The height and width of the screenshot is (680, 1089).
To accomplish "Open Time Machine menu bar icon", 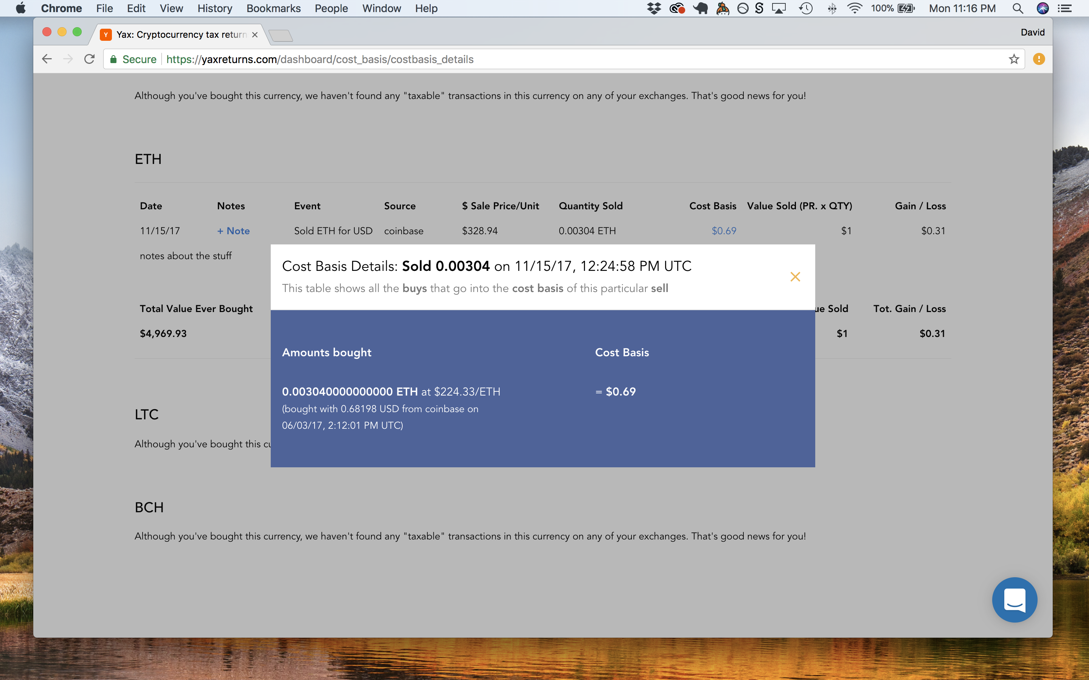I will 805,8.
